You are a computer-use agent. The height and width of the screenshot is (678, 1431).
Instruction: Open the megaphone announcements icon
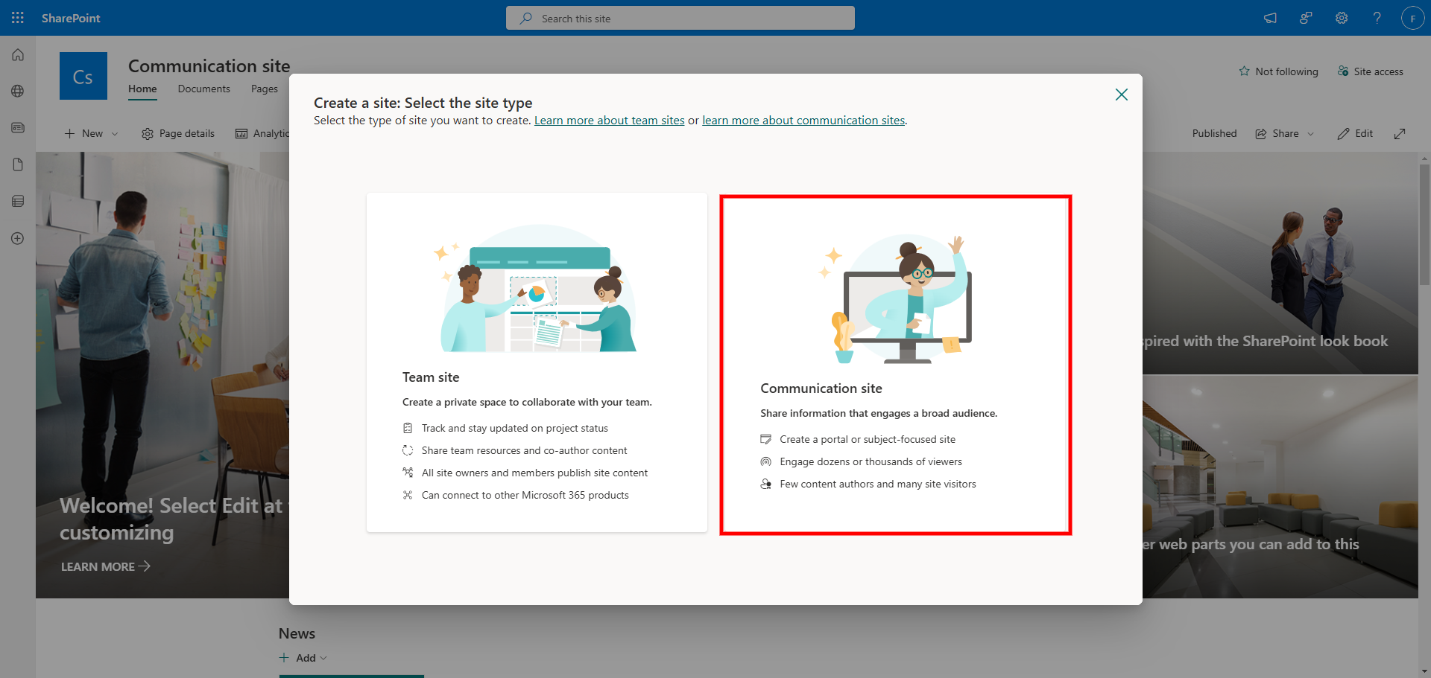coord(1270,18)
